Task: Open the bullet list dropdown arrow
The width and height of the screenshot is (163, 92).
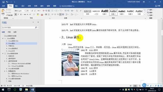Action: [x=54, y=11]
